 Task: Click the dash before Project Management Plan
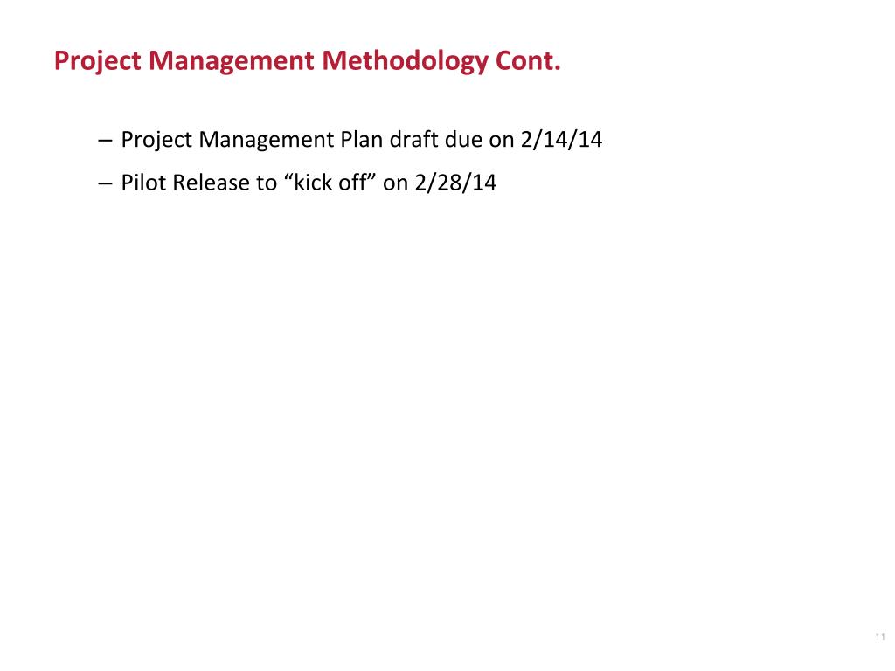[105, 141]
